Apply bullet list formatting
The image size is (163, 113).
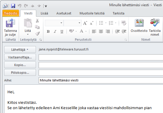pyautogui.click(x=101, y=23)
